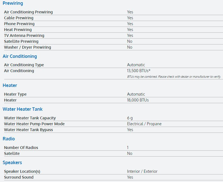This screenshot has height=182, width=223.
Task: Select the Radio section heading
Action: (x=9, y=139)
